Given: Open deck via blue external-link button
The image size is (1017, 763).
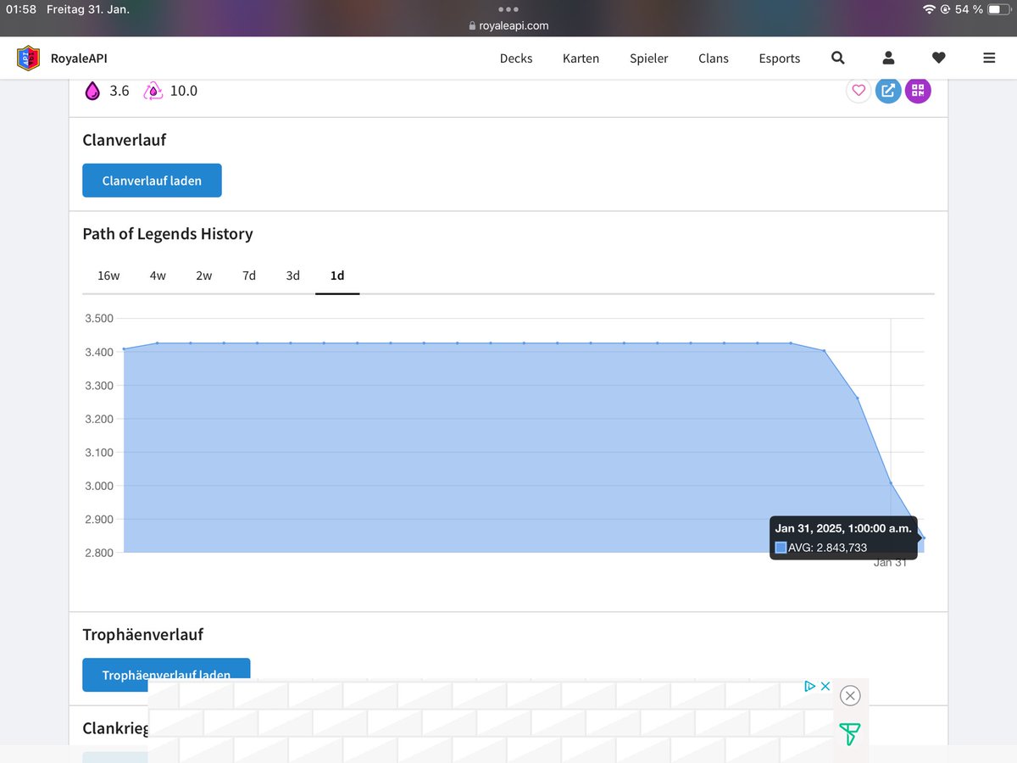Looking at the screenshot, I should 888,91.
